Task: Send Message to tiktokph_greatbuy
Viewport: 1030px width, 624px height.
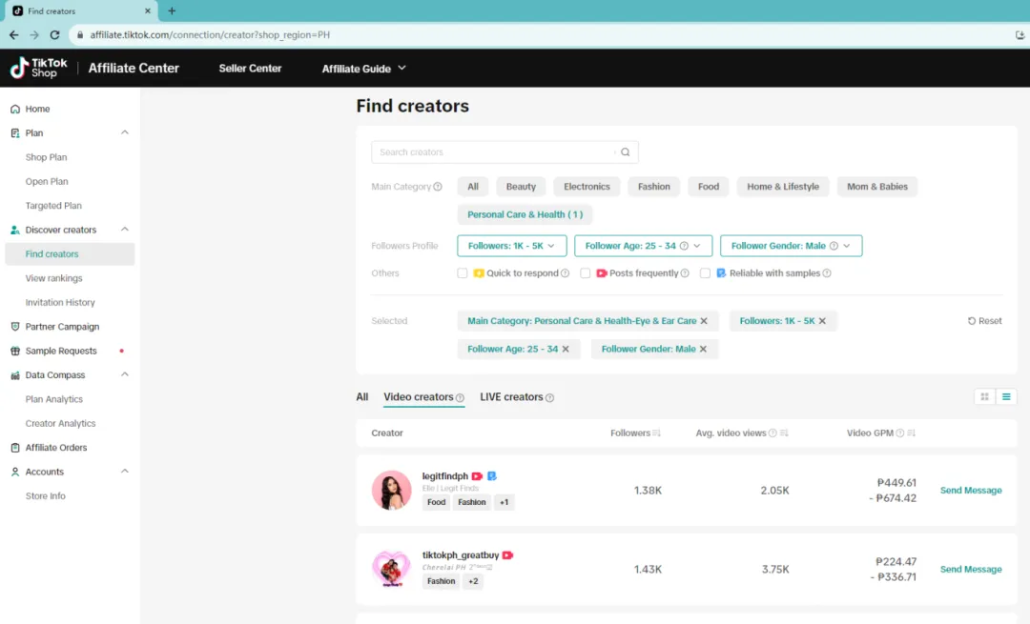Action: click(971, 570)
